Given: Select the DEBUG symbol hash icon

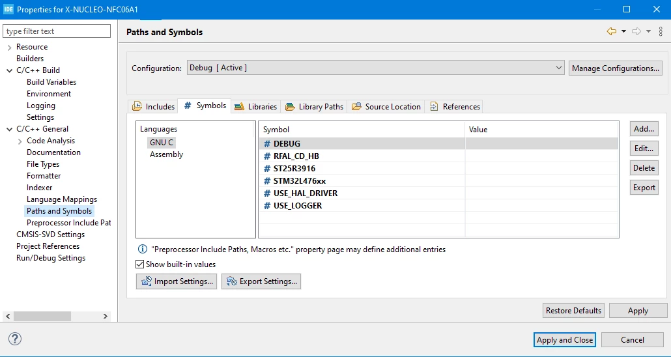Looking at the screenshot, I should pyautogui.click(x=267, y=144).
